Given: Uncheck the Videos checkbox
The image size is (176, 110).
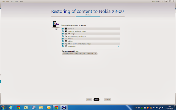Looking at the screenshot, I should click(63, 41).
